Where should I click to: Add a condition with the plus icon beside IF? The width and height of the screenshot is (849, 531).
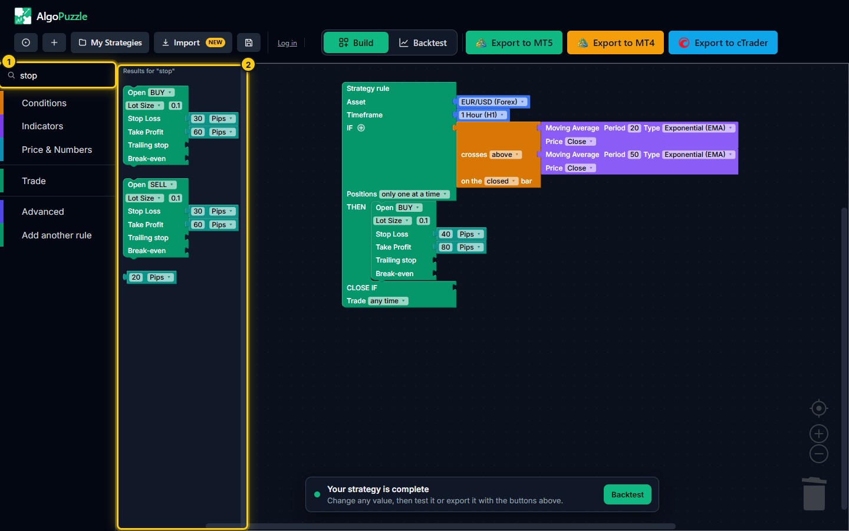(x=361, y=128)
